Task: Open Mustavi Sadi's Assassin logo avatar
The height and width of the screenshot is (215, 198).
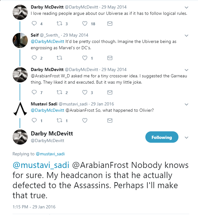Action: (x=19, y=110)
